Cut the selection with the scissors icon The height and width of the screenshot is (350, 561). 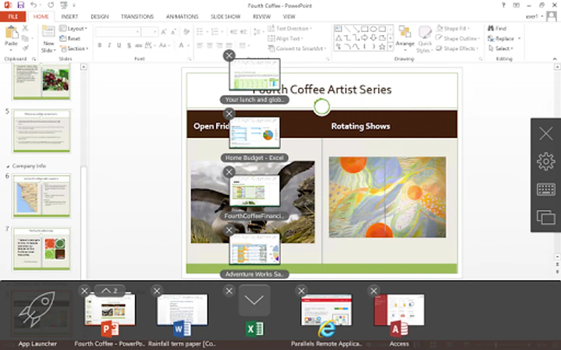click(x=25, y=28)
